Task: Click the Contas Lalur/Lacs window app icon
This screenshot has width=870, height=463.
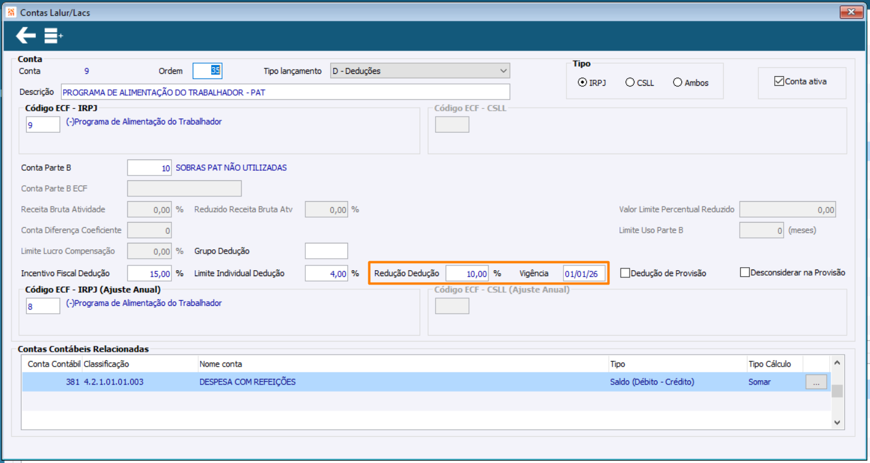Action: pos(11,12)
